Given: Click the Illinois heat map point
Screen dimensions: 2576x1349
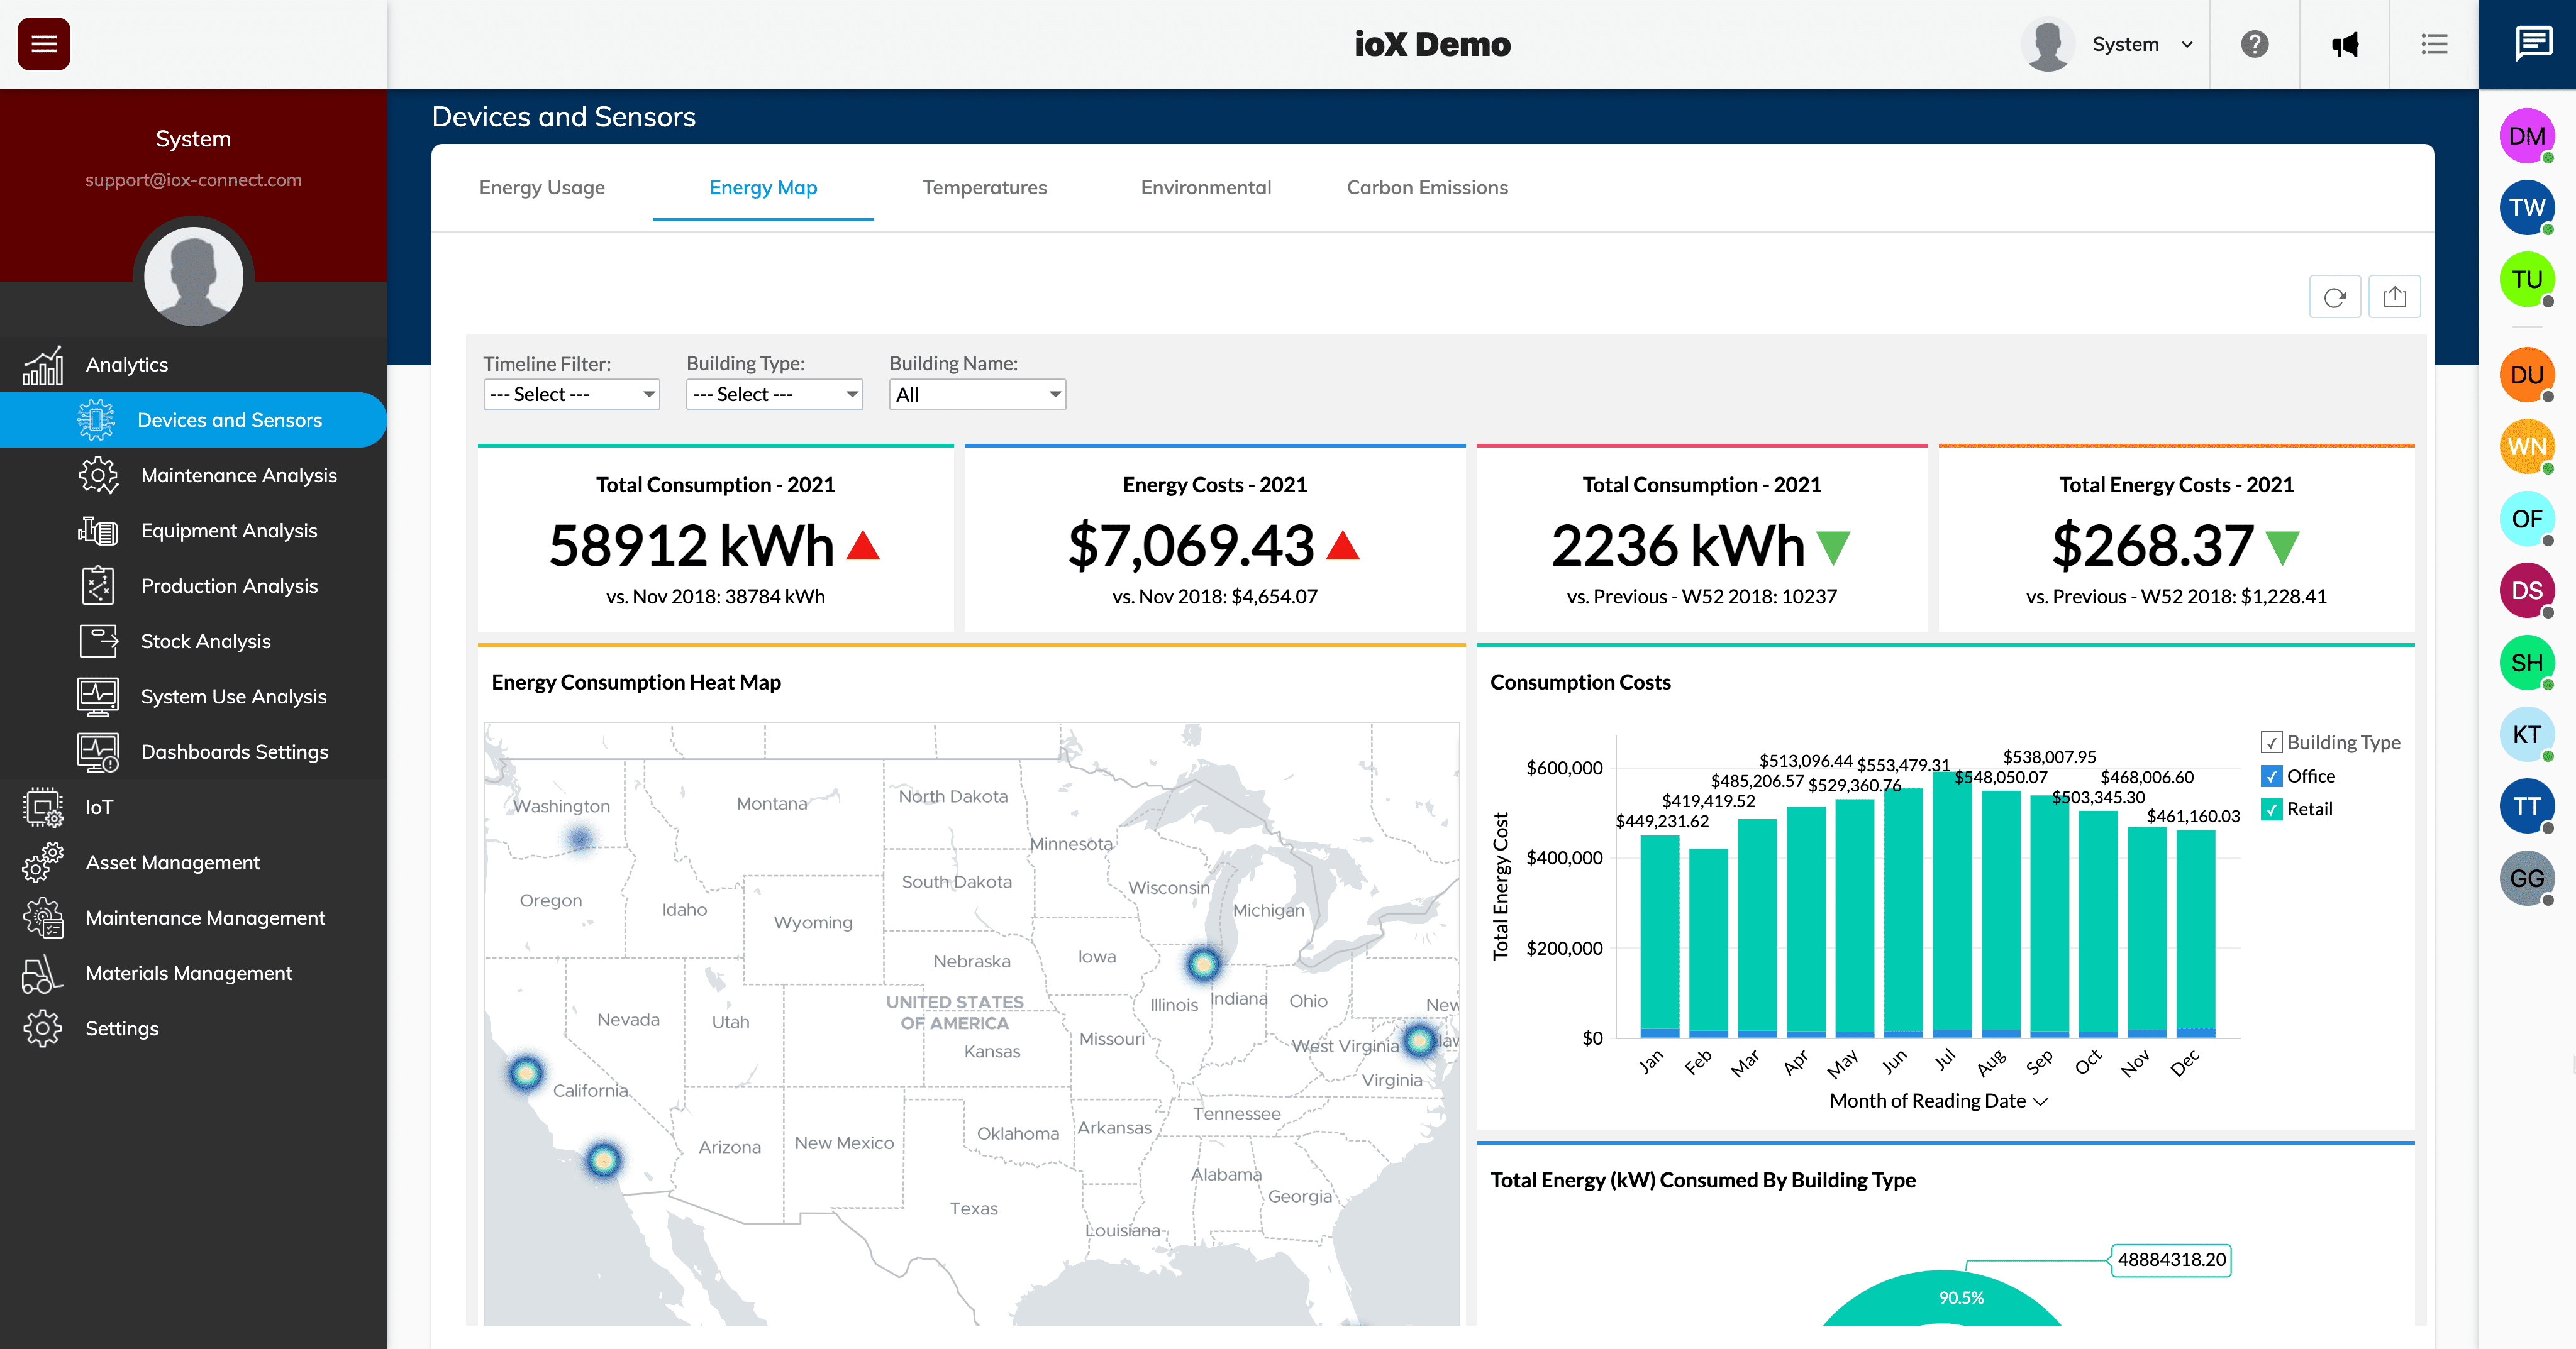Looking at the screenshot, I should tap(1203, 964).
